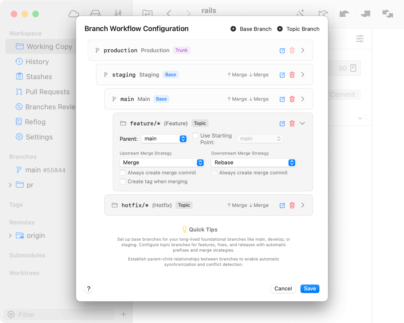Screen dimensions: 404x323
Task: Change the Downstream Rebase strategy dropdown
Action: click(x=253, y=163)
